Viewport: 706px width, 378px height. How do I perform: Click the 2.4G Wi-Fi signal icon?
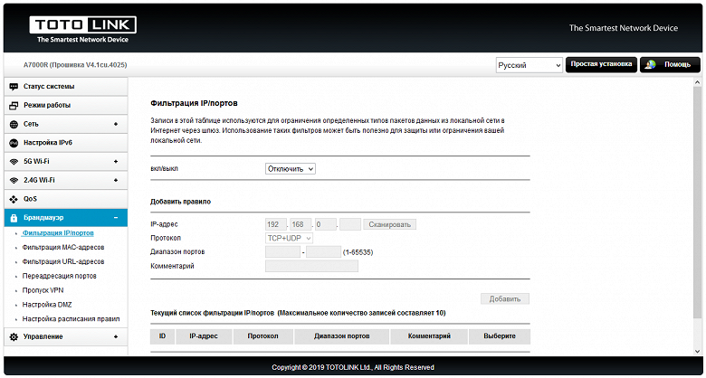pos(14,180)
